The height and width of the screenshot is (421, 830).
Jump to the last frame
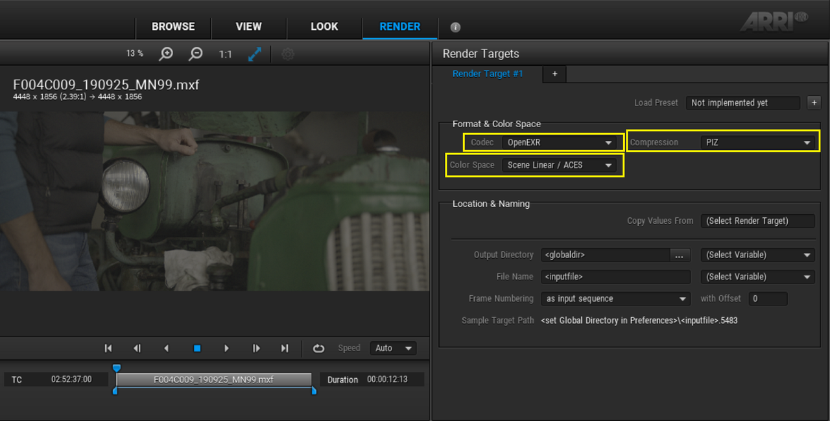(285, 348)
